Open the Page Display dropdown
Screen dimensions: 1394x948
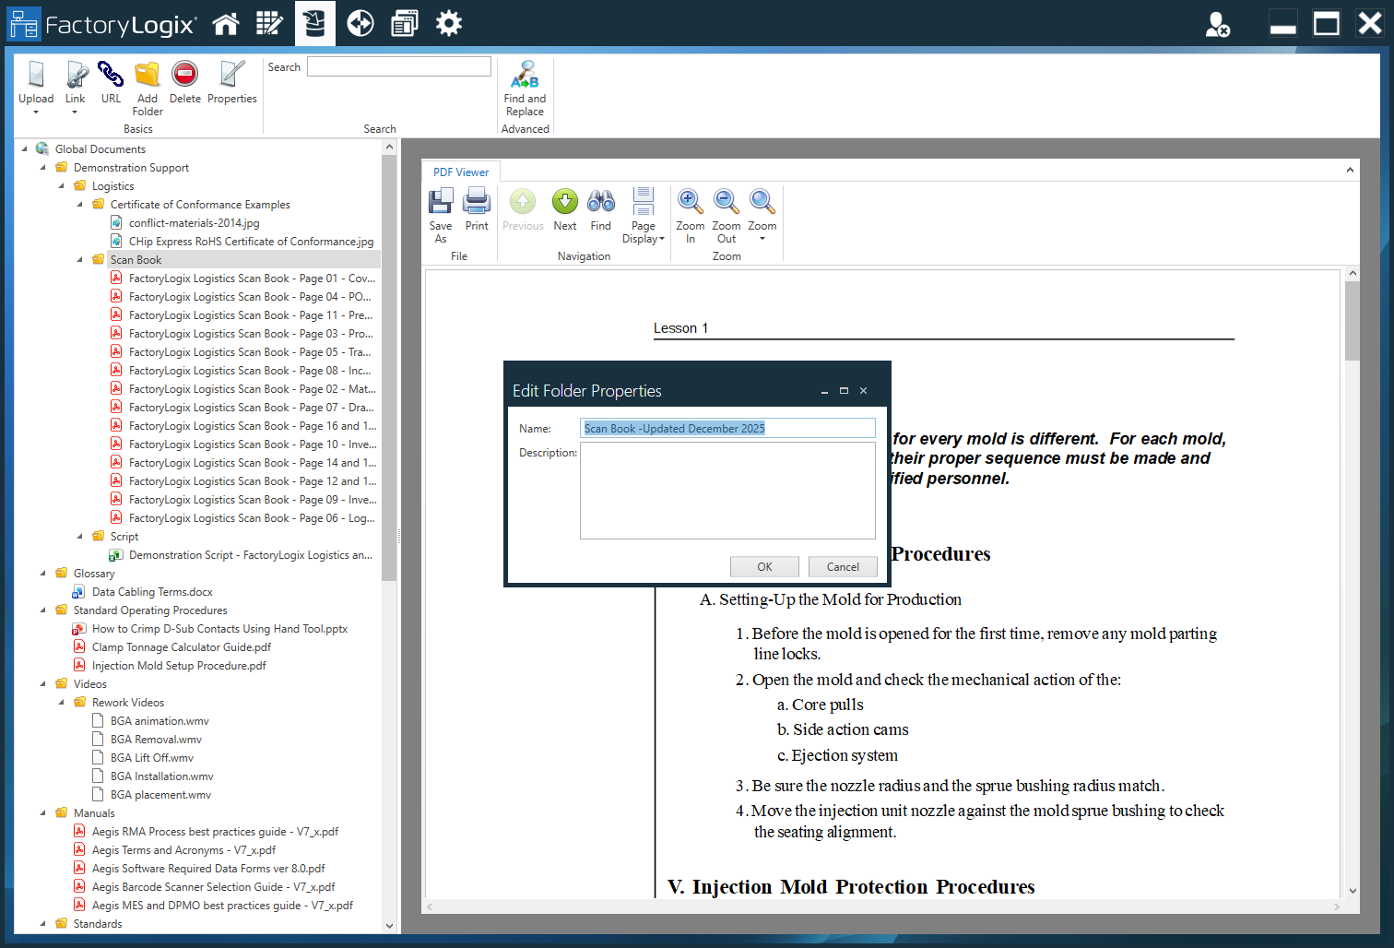643,217
